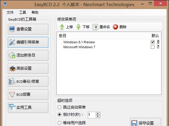Close the EasyBCD window
169x126 pixels.
coord(161,3)
